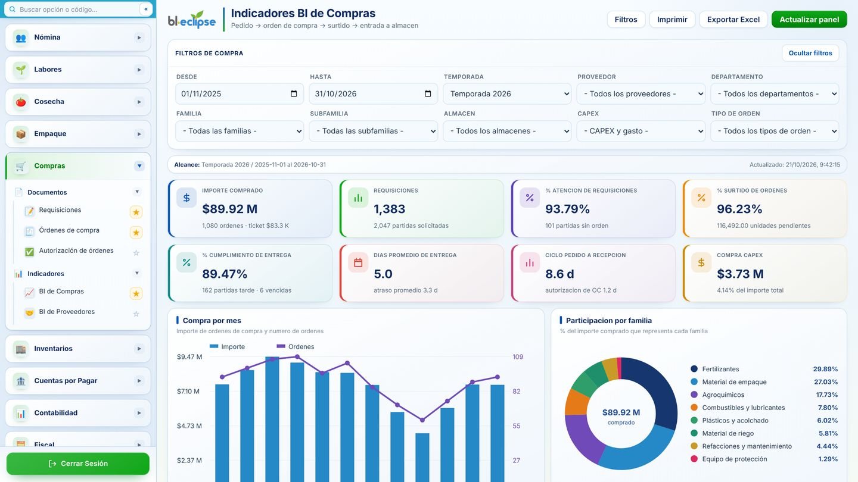Click the Compras shopping cart icon
The height and width of the screenshot is (482, 858).
tap(21, 166)
